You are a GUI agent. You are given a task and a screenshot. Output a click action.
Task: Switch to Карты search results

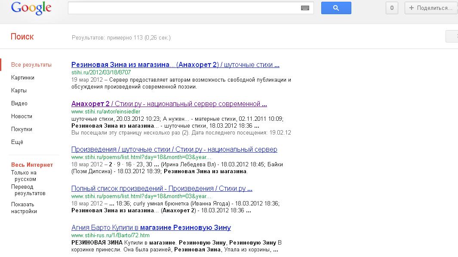tap(19, 91)
